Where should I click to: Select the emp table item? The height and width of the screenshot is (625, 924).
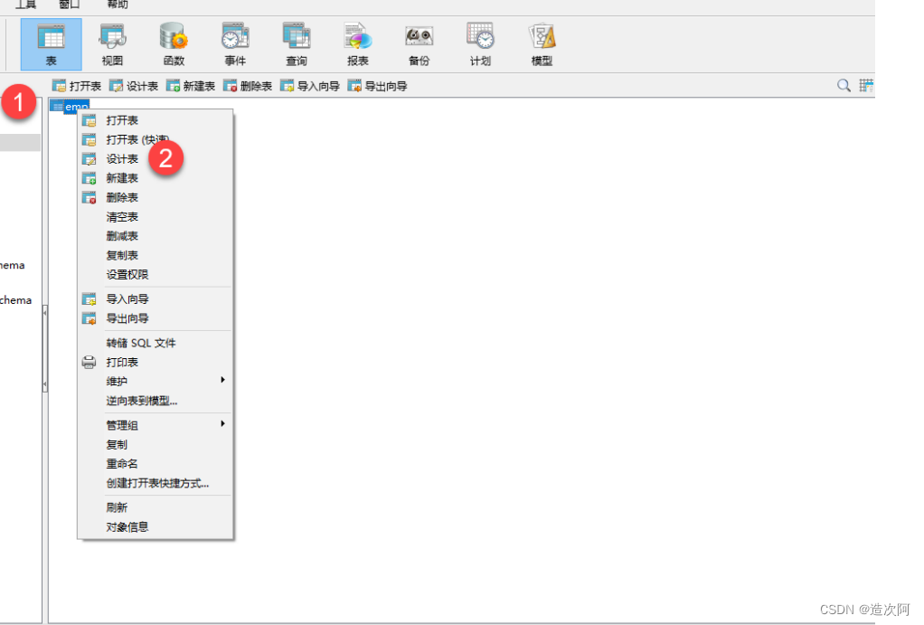[71, 106]
